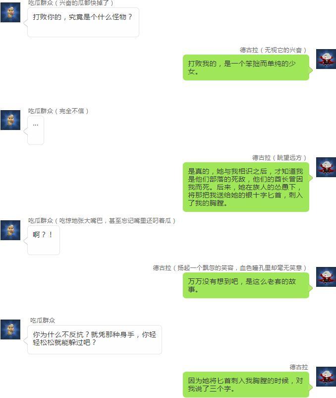The image size is (336, 398).
Task: Select the green bubble 万万没有想到吧
Action: point(246,285)
